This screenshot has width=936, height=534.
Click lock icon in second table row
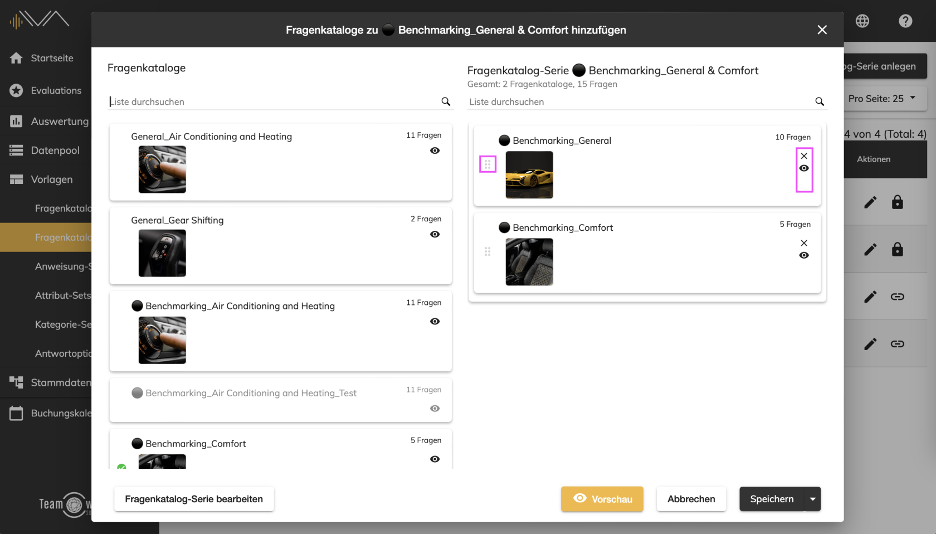click(x=897, y=249)
